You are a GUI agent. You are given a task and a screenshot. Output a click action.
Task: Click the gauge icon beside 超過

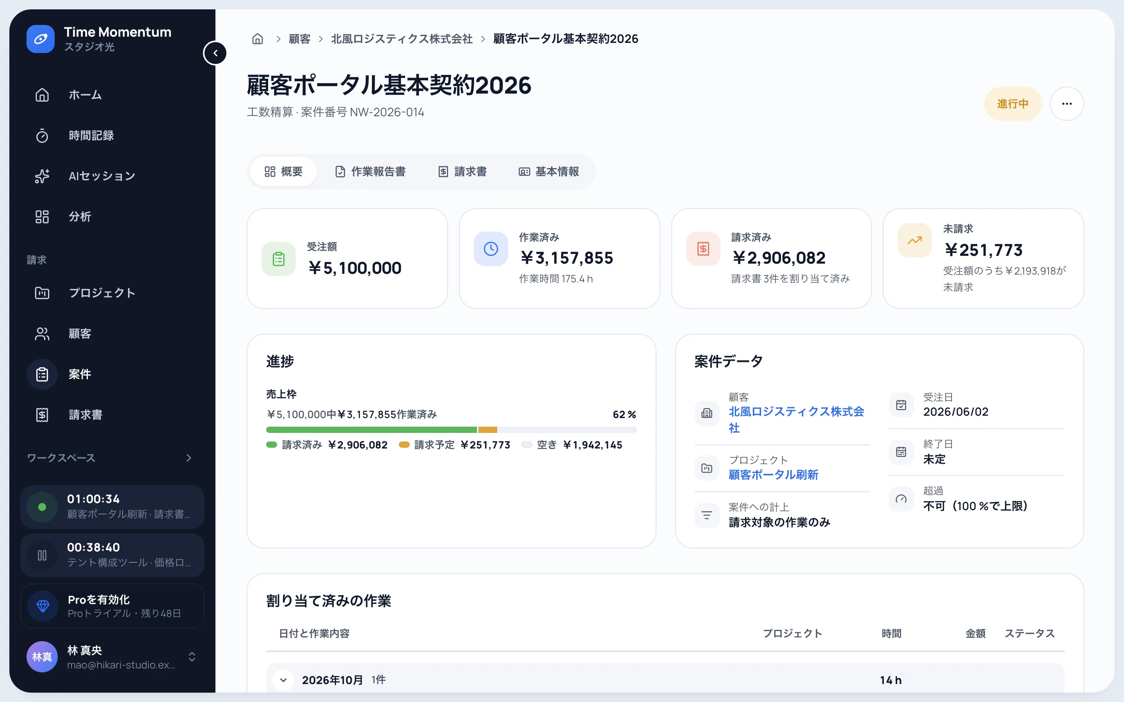[901, 499]
